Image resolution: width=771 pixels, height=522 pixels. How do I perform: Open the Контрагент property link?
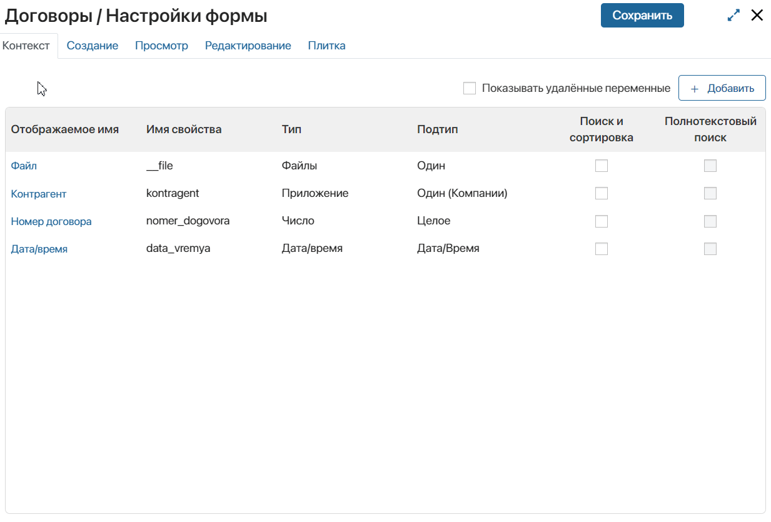click(x=39, y=194)
